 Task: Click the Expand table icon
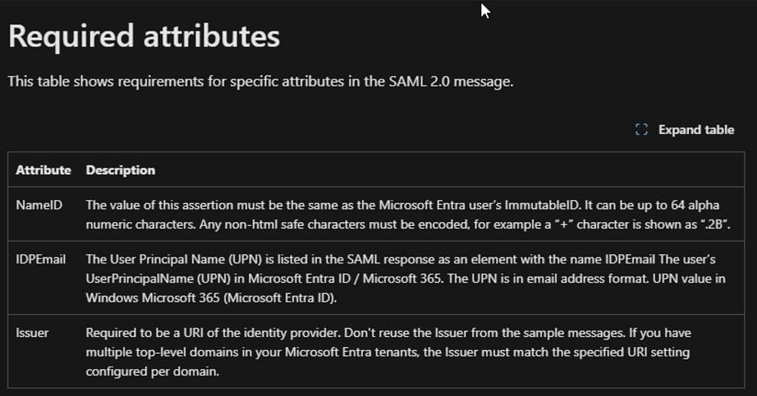tap(641, 130)
